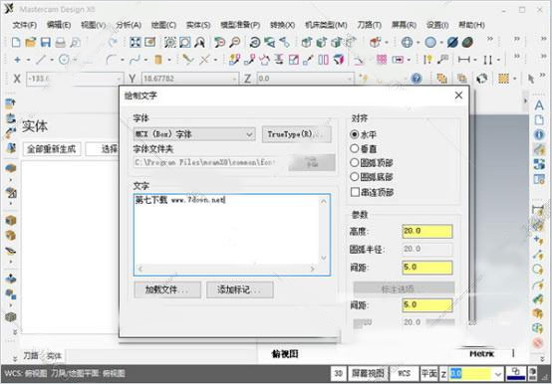
Task: Click the 加载文件 button
Action: coord(167,289)
